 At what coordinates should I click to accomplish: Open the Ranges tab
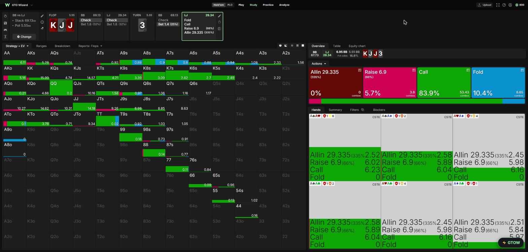click(41, 46)
